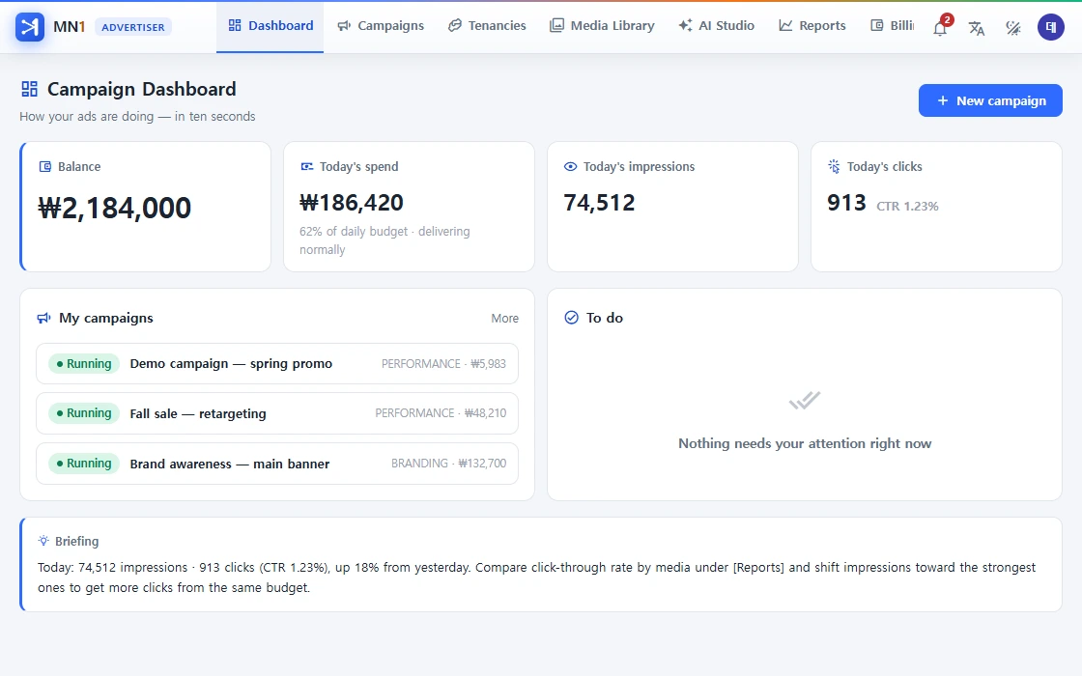Click the ₩2,184,000 balance amount

[114, 208]
